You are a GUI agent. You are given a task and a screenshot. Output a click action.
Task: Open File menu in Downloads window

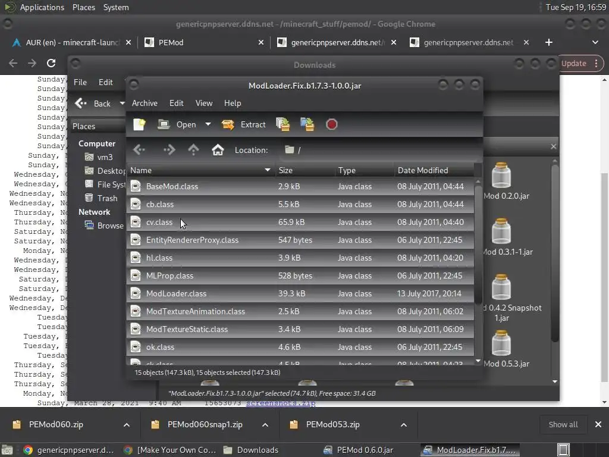pos(80,82)
